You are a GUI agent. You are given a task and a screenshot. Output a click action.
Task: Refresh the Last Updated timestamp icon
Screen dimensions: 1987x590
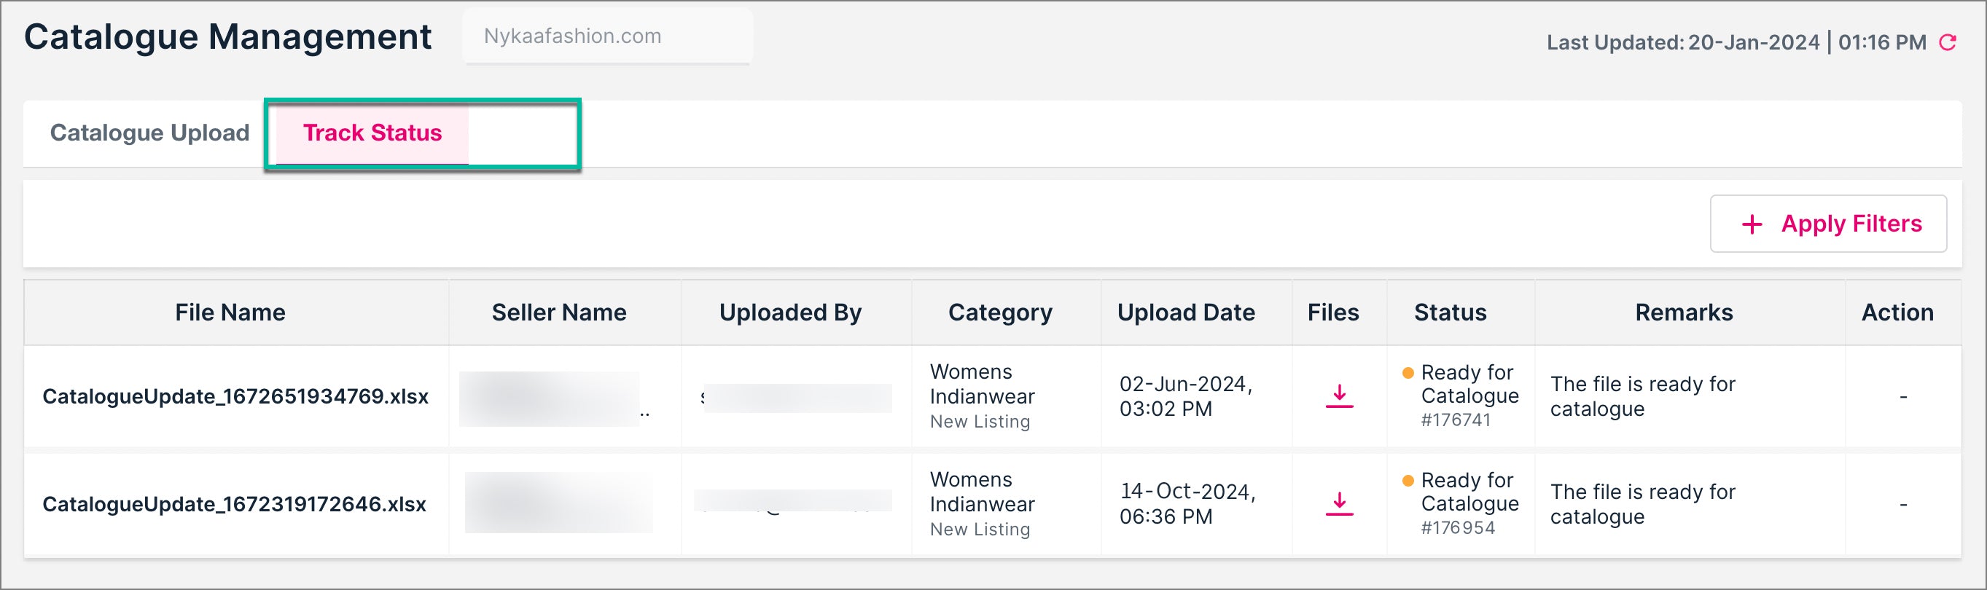point(1948,42)
